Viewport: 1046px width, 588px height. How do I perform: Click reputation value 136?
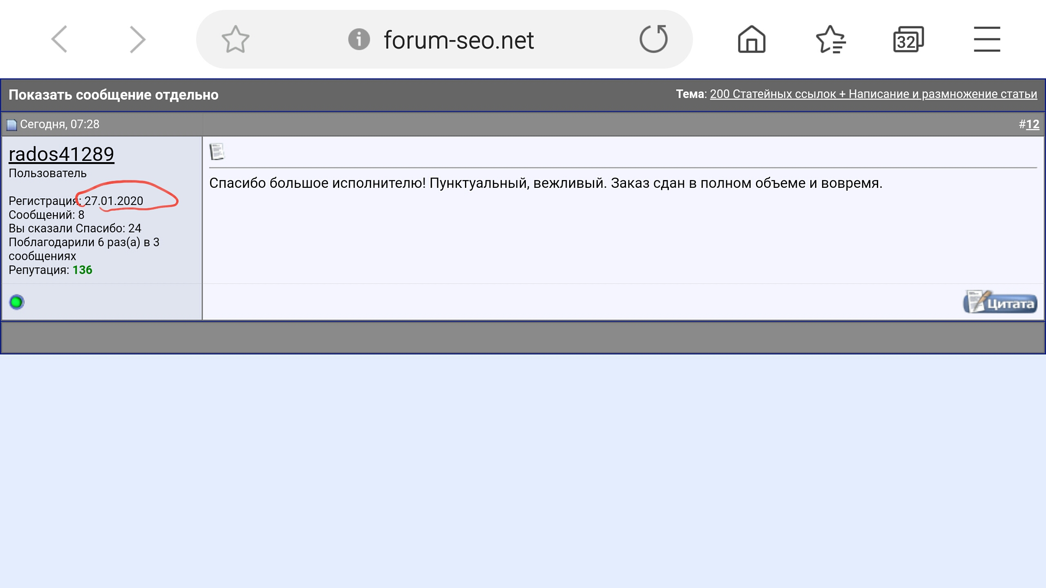(x=82, y=270)
